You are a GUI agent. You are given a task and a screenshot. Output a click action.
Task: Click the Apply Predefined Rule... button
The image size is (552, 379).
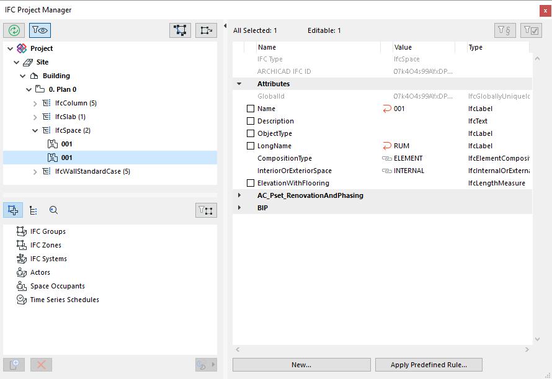point(429,365)
